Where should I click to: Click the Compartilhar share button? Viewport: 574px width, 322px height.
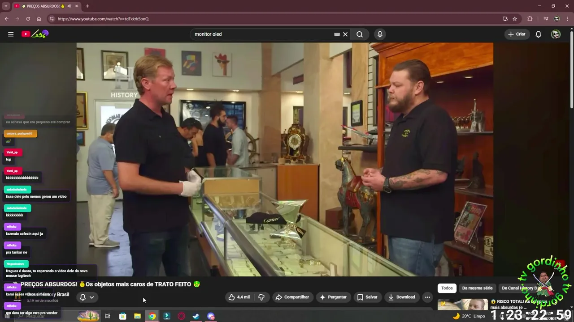pyautogui.click(x=292, y=297)
